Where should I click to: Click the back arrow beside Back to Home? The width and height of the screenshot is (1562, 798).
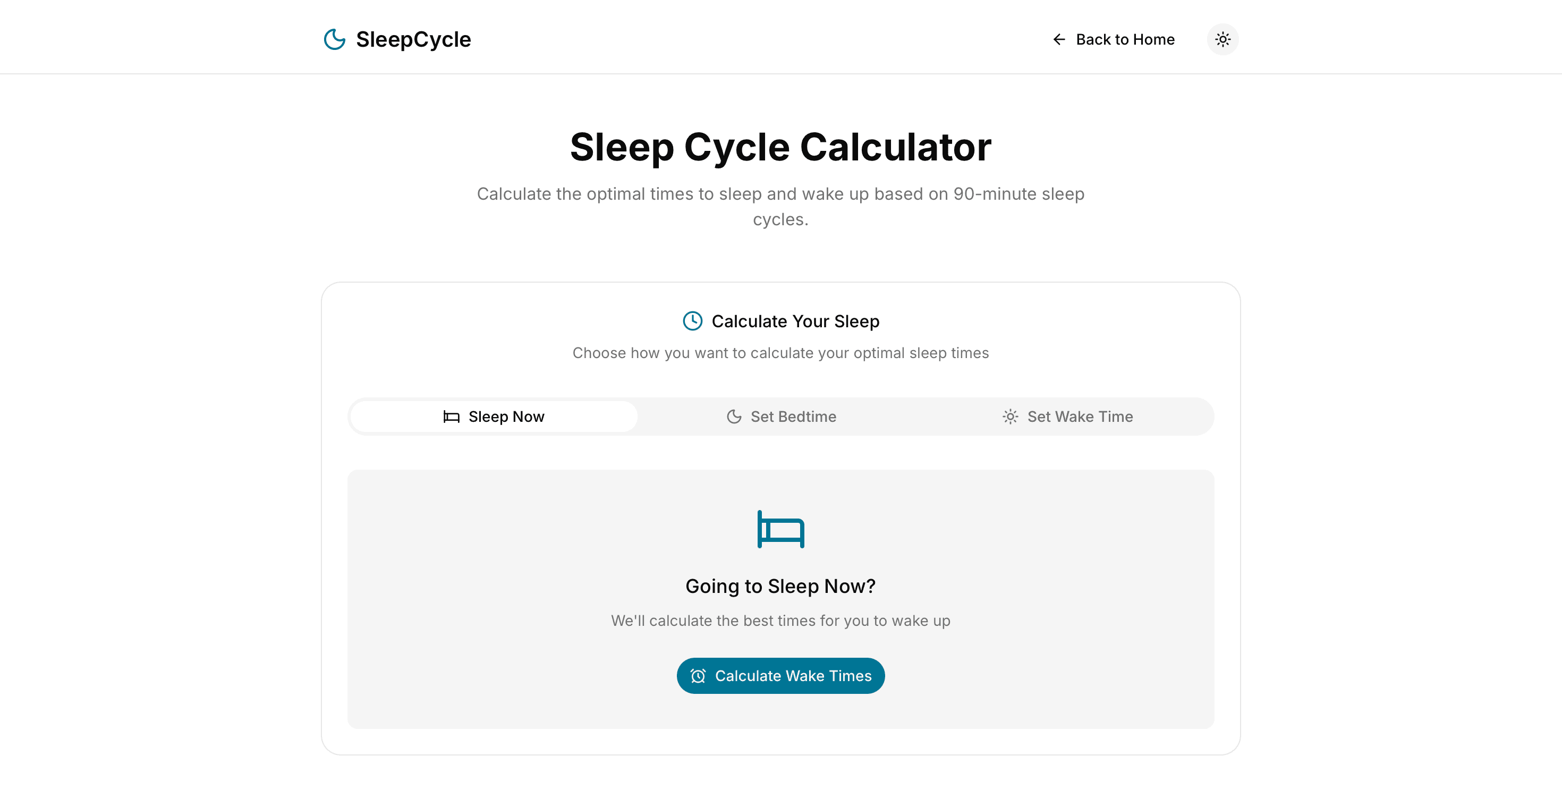tap(1059, 39)
